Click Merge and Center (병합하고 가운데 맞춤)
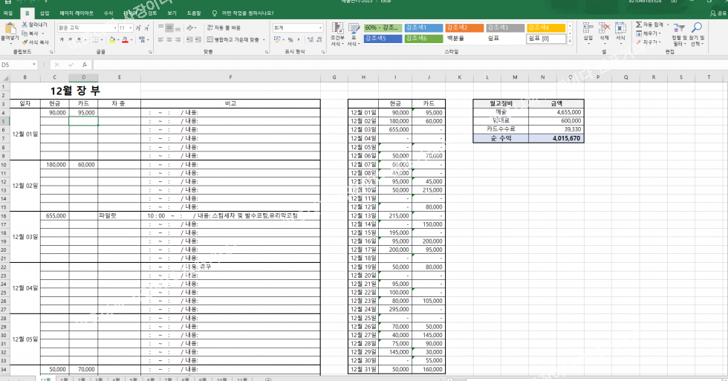 pyautogui.click(x=236, y=39)
